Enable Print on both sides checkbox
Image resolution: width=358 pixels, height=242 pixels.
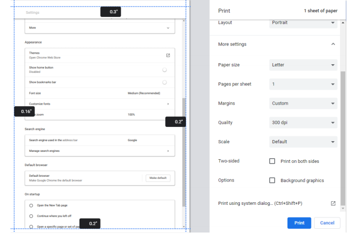272,161
